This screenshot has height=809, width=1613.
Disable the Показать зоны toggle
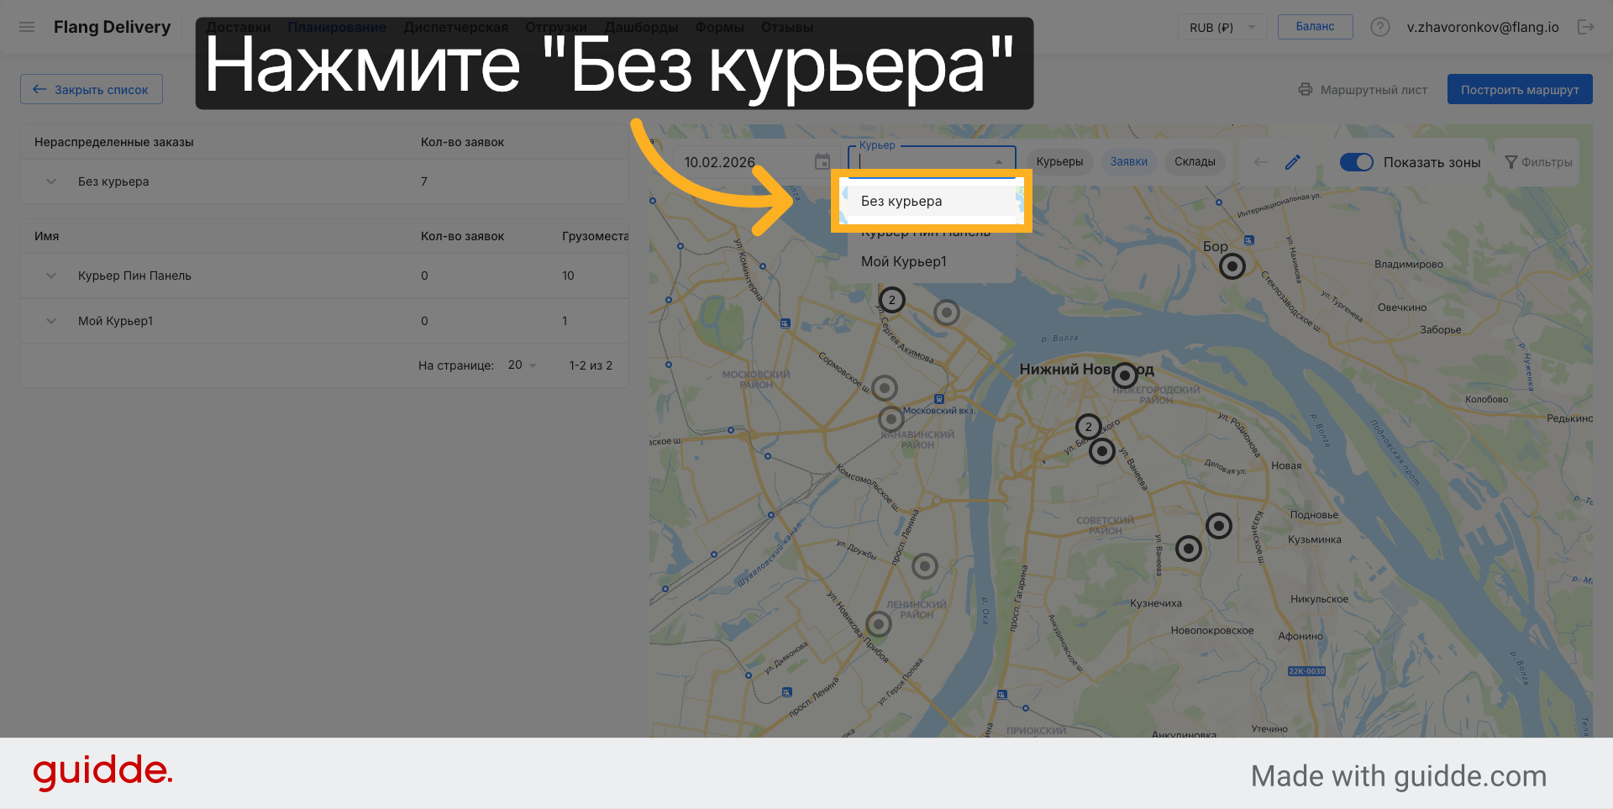pos(1357,162)
